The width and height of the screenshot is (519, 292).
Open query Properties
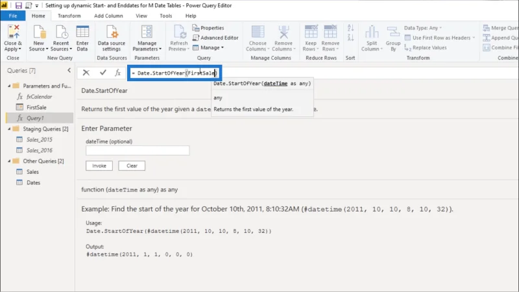point(208,28)
